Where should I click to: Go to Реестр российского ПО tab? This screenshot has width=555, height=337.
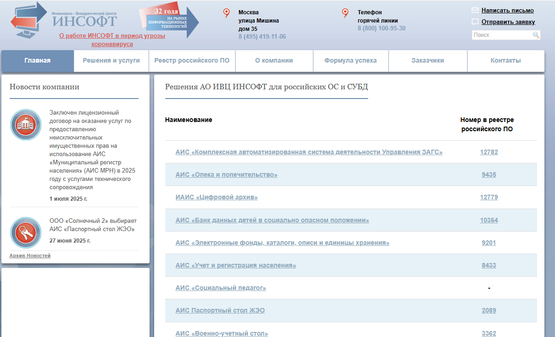pyautogui.click(x=192, y=61)
